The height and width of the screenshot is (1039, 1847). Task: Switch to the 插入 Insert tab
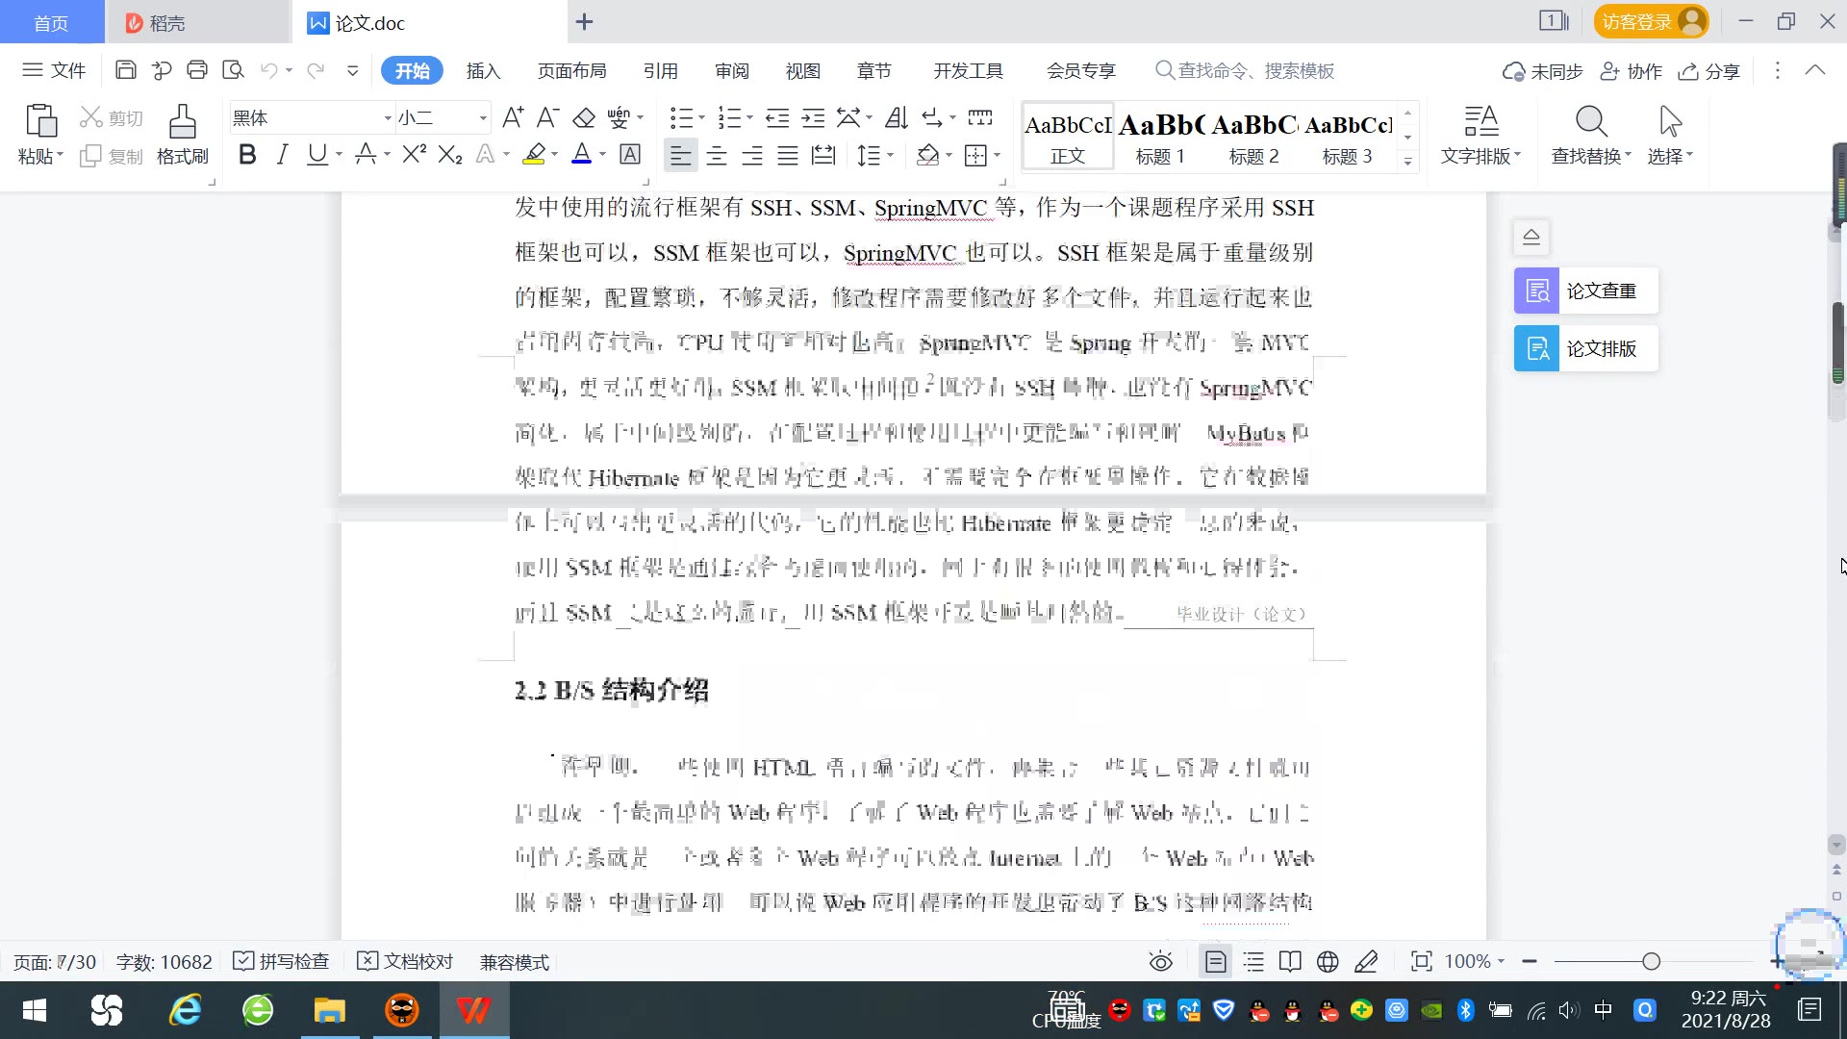click(x=484, y=70)
